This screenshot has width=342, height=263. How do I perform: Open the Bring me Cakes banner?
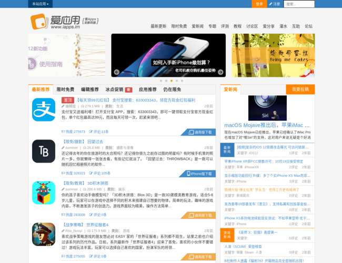tap(273, 55)
